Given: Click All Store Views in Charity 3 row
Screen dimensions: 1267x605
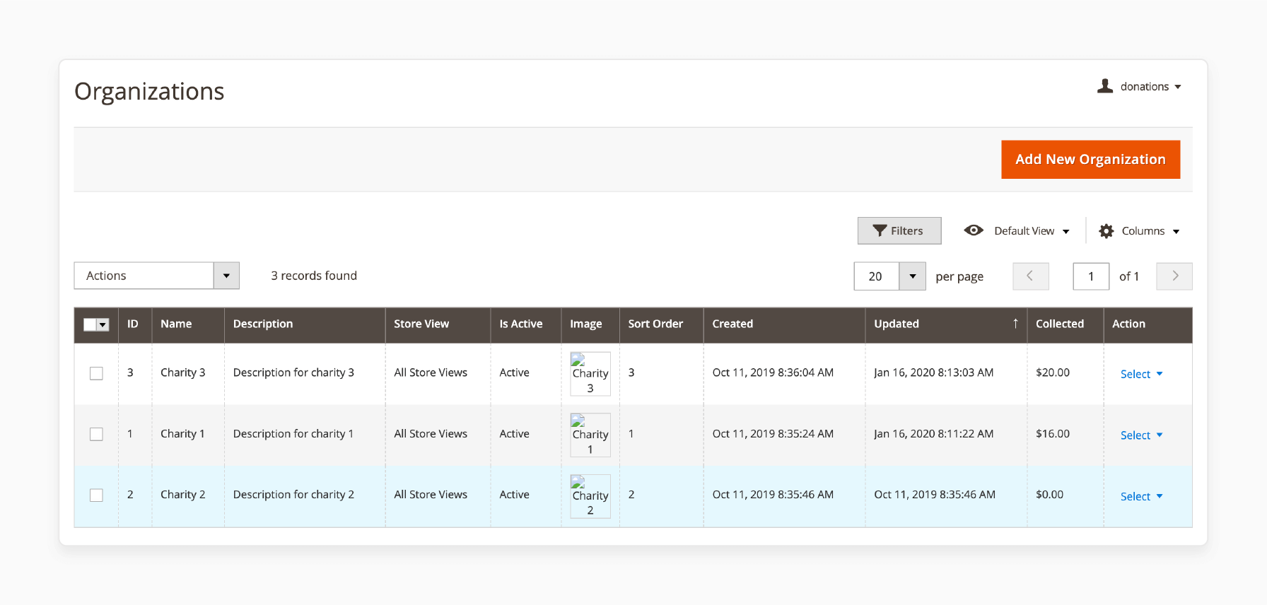Looking at the screenshot, I should pyautogui.click(x=431, y=372).
